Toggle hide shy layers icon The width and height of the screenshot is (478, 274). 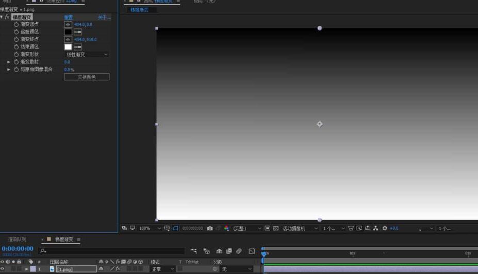(x=219, y=251)
